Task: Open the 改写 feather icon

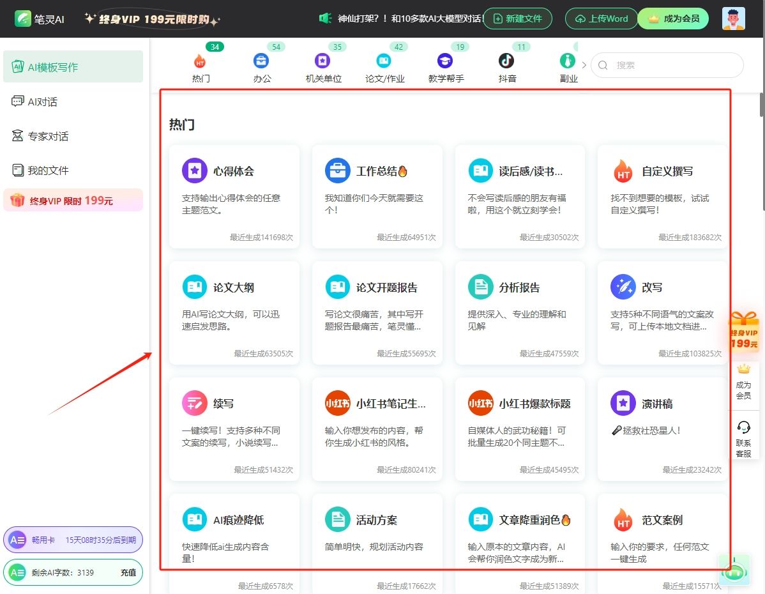Action: click(623, 287)
